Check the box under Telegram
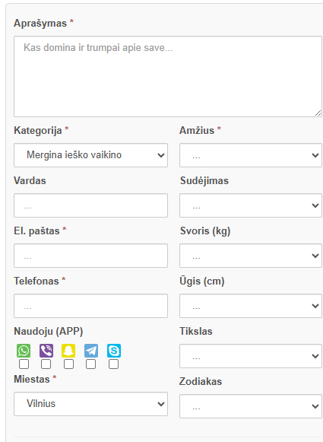Image resolution: width=323 pixels, height=442 pixels. tap(90, 364)
